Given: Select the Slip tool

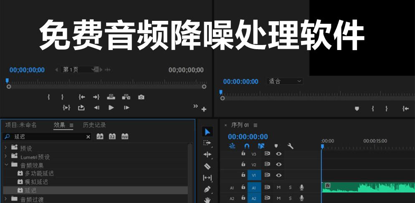Looking at the screenshot, I should (x=207, y=178).
